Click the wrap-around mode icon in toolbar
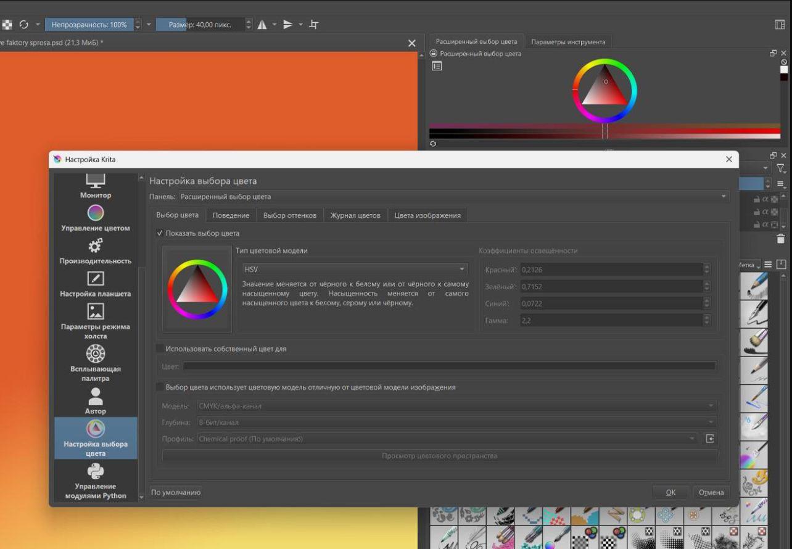 (314, 25)
